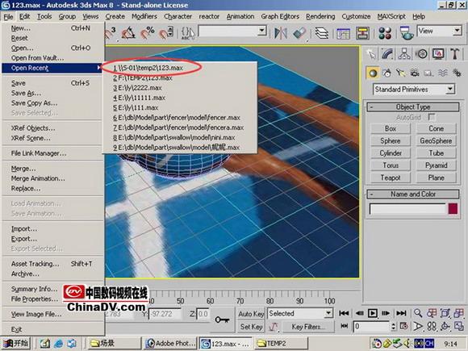Choose Save As from File menu
Screen dimensions: 468x351
tap(26, 93)
